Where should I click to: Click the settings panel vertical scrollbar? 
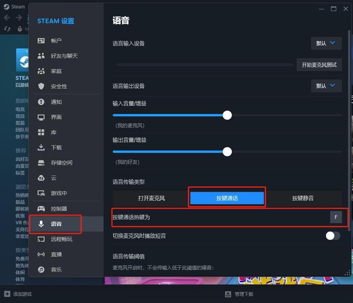[x=349, y=130]
